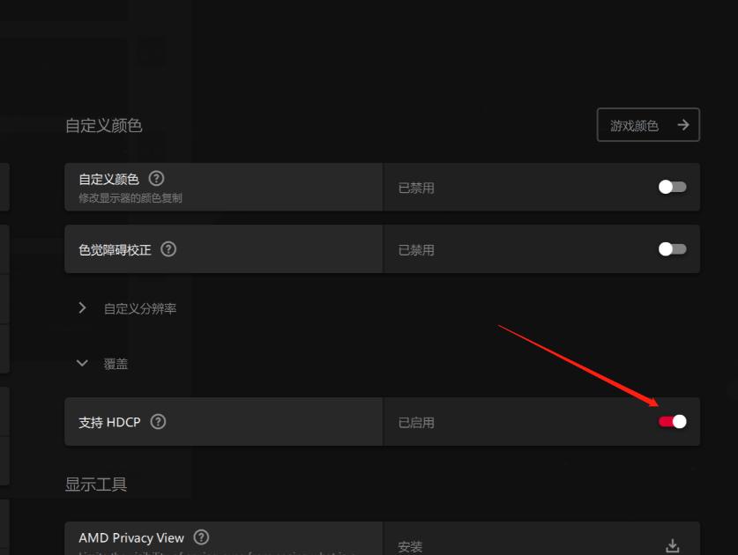Click the arrow icon inside the 游戏颜色 button

pyautogui.click(x=682, y=124)
